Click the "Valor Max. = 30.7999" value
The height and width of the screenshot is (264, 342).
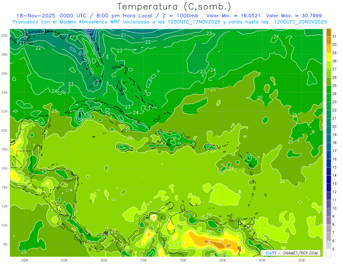point(294,16)
